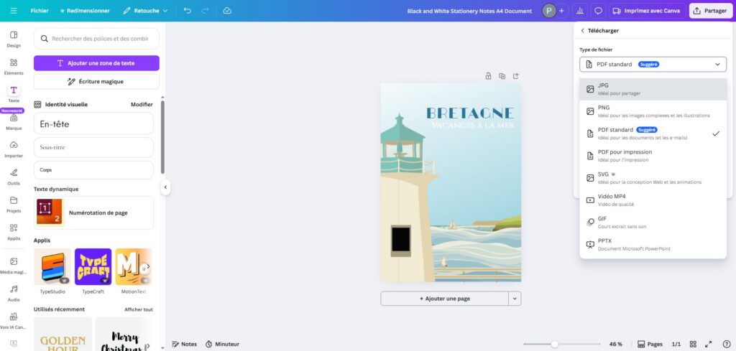Duplicate the page using copy icon
The image size is (736, 351).
pos(502,76)
